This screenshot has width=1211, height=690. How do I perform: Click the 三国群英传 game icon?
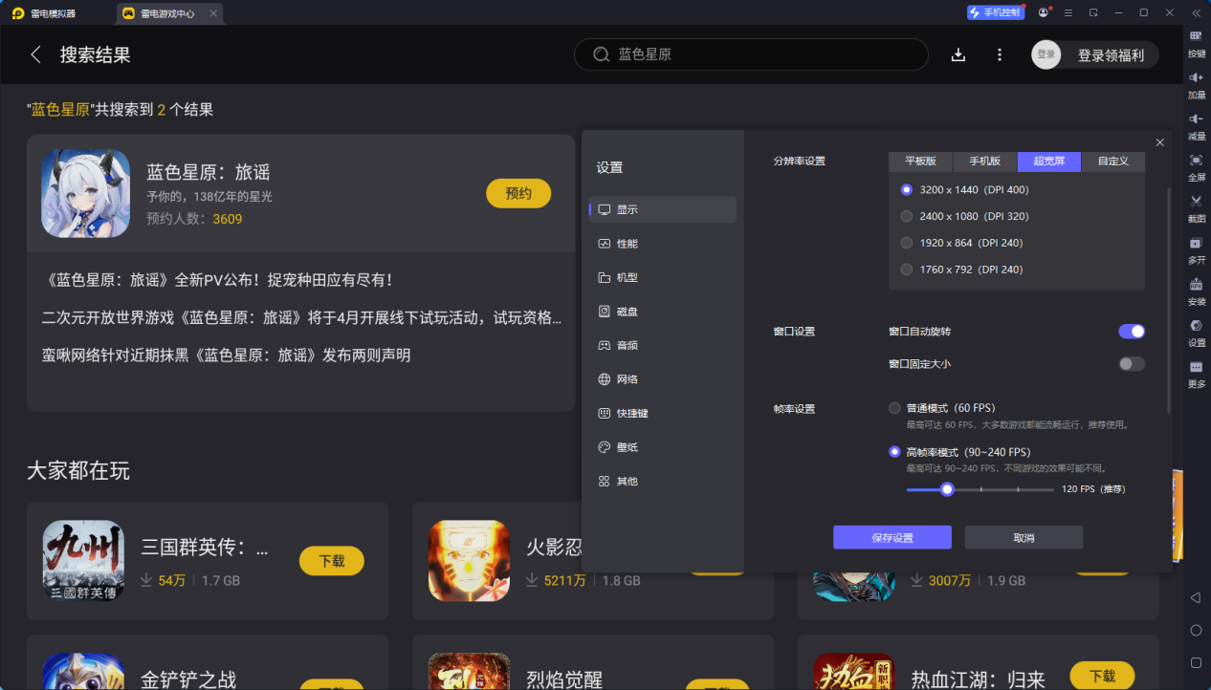(x=84, y=560)
